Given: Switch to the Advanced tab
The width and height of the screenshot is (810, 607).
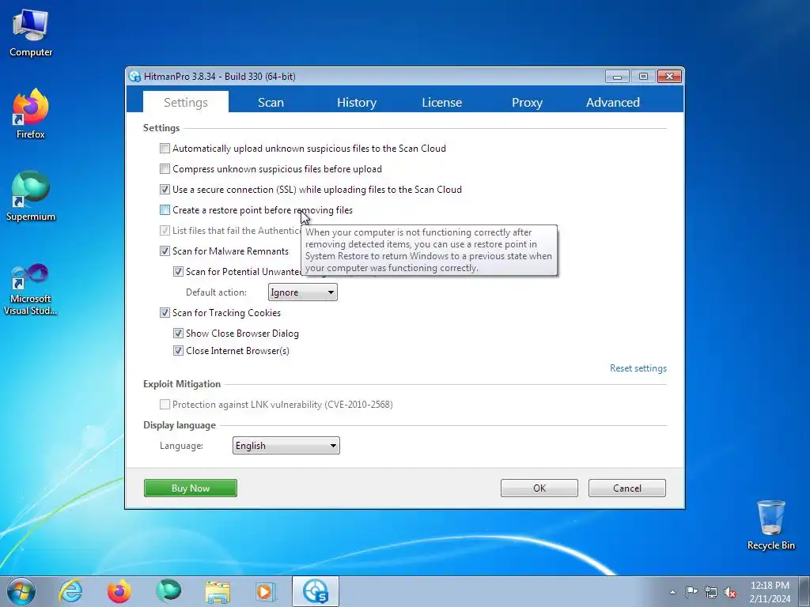Looking at the screenshot, I should point(613,102).
